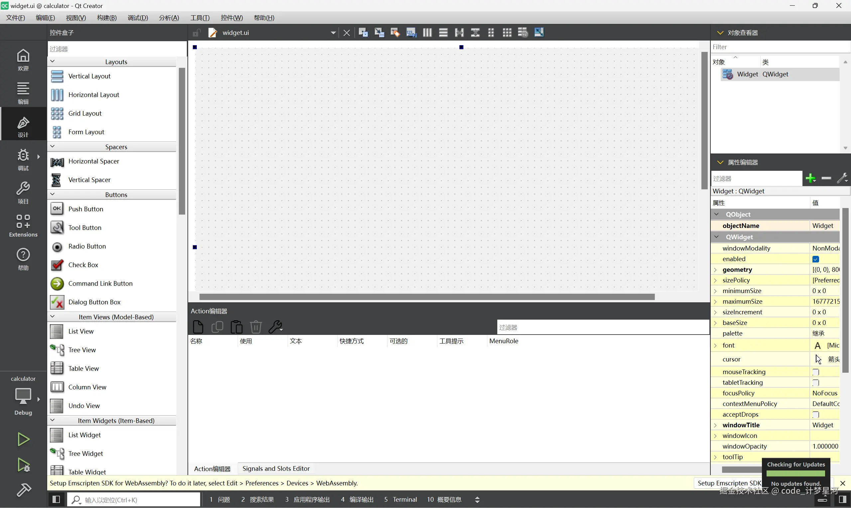Viewport: 851px width, 508px height.
Task: Click the Lay Out in Grid toolbar icon
Action: [x=507, y=33]
